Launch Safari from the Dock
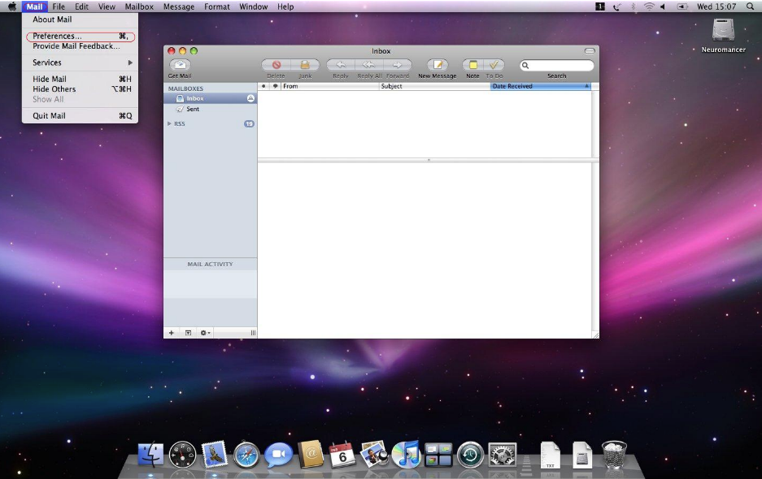The height and width of the screenshot is (479, 762). pyautogui.click(x=246, y=455)
